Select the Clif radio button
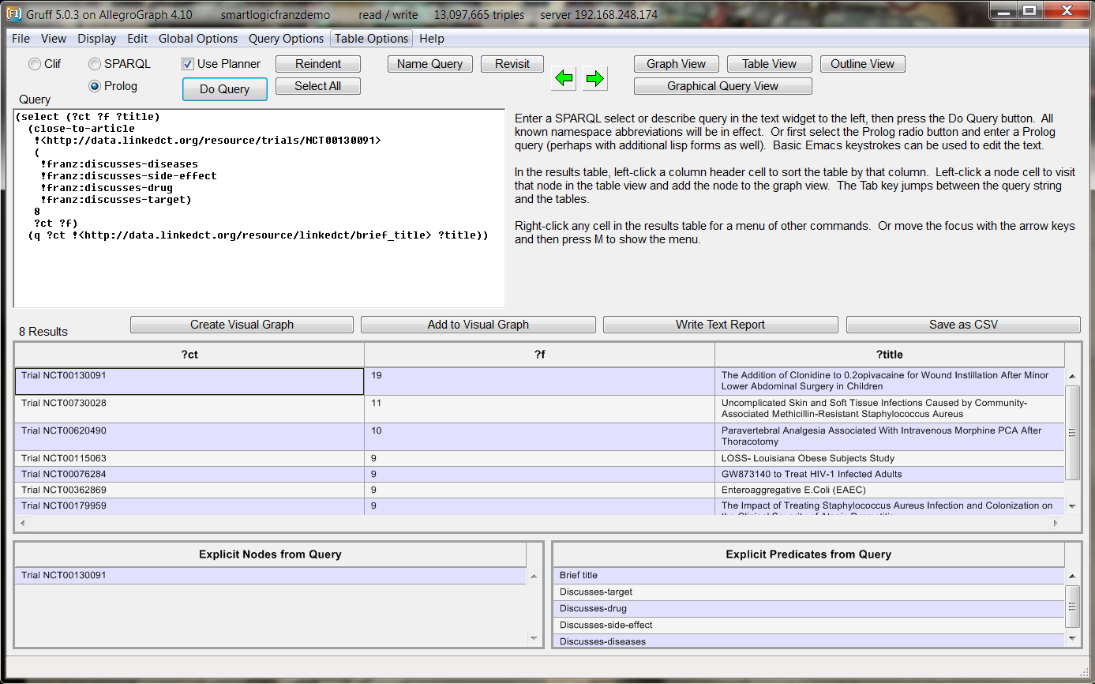 coord(35,64)
